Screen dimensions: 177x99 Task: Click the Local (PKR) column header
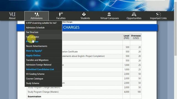pyautogui.click(x=126, y=37)
